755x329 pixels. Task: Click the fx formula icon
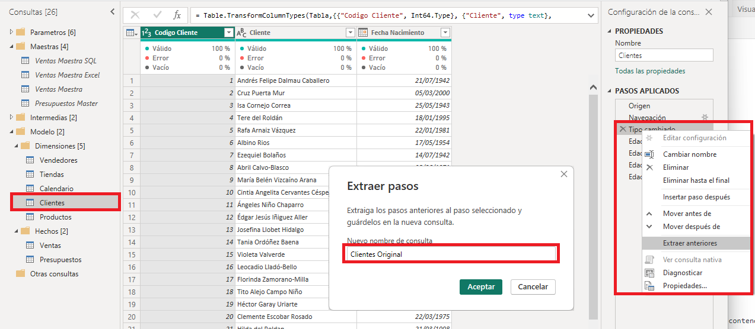(x=177, y=15)
